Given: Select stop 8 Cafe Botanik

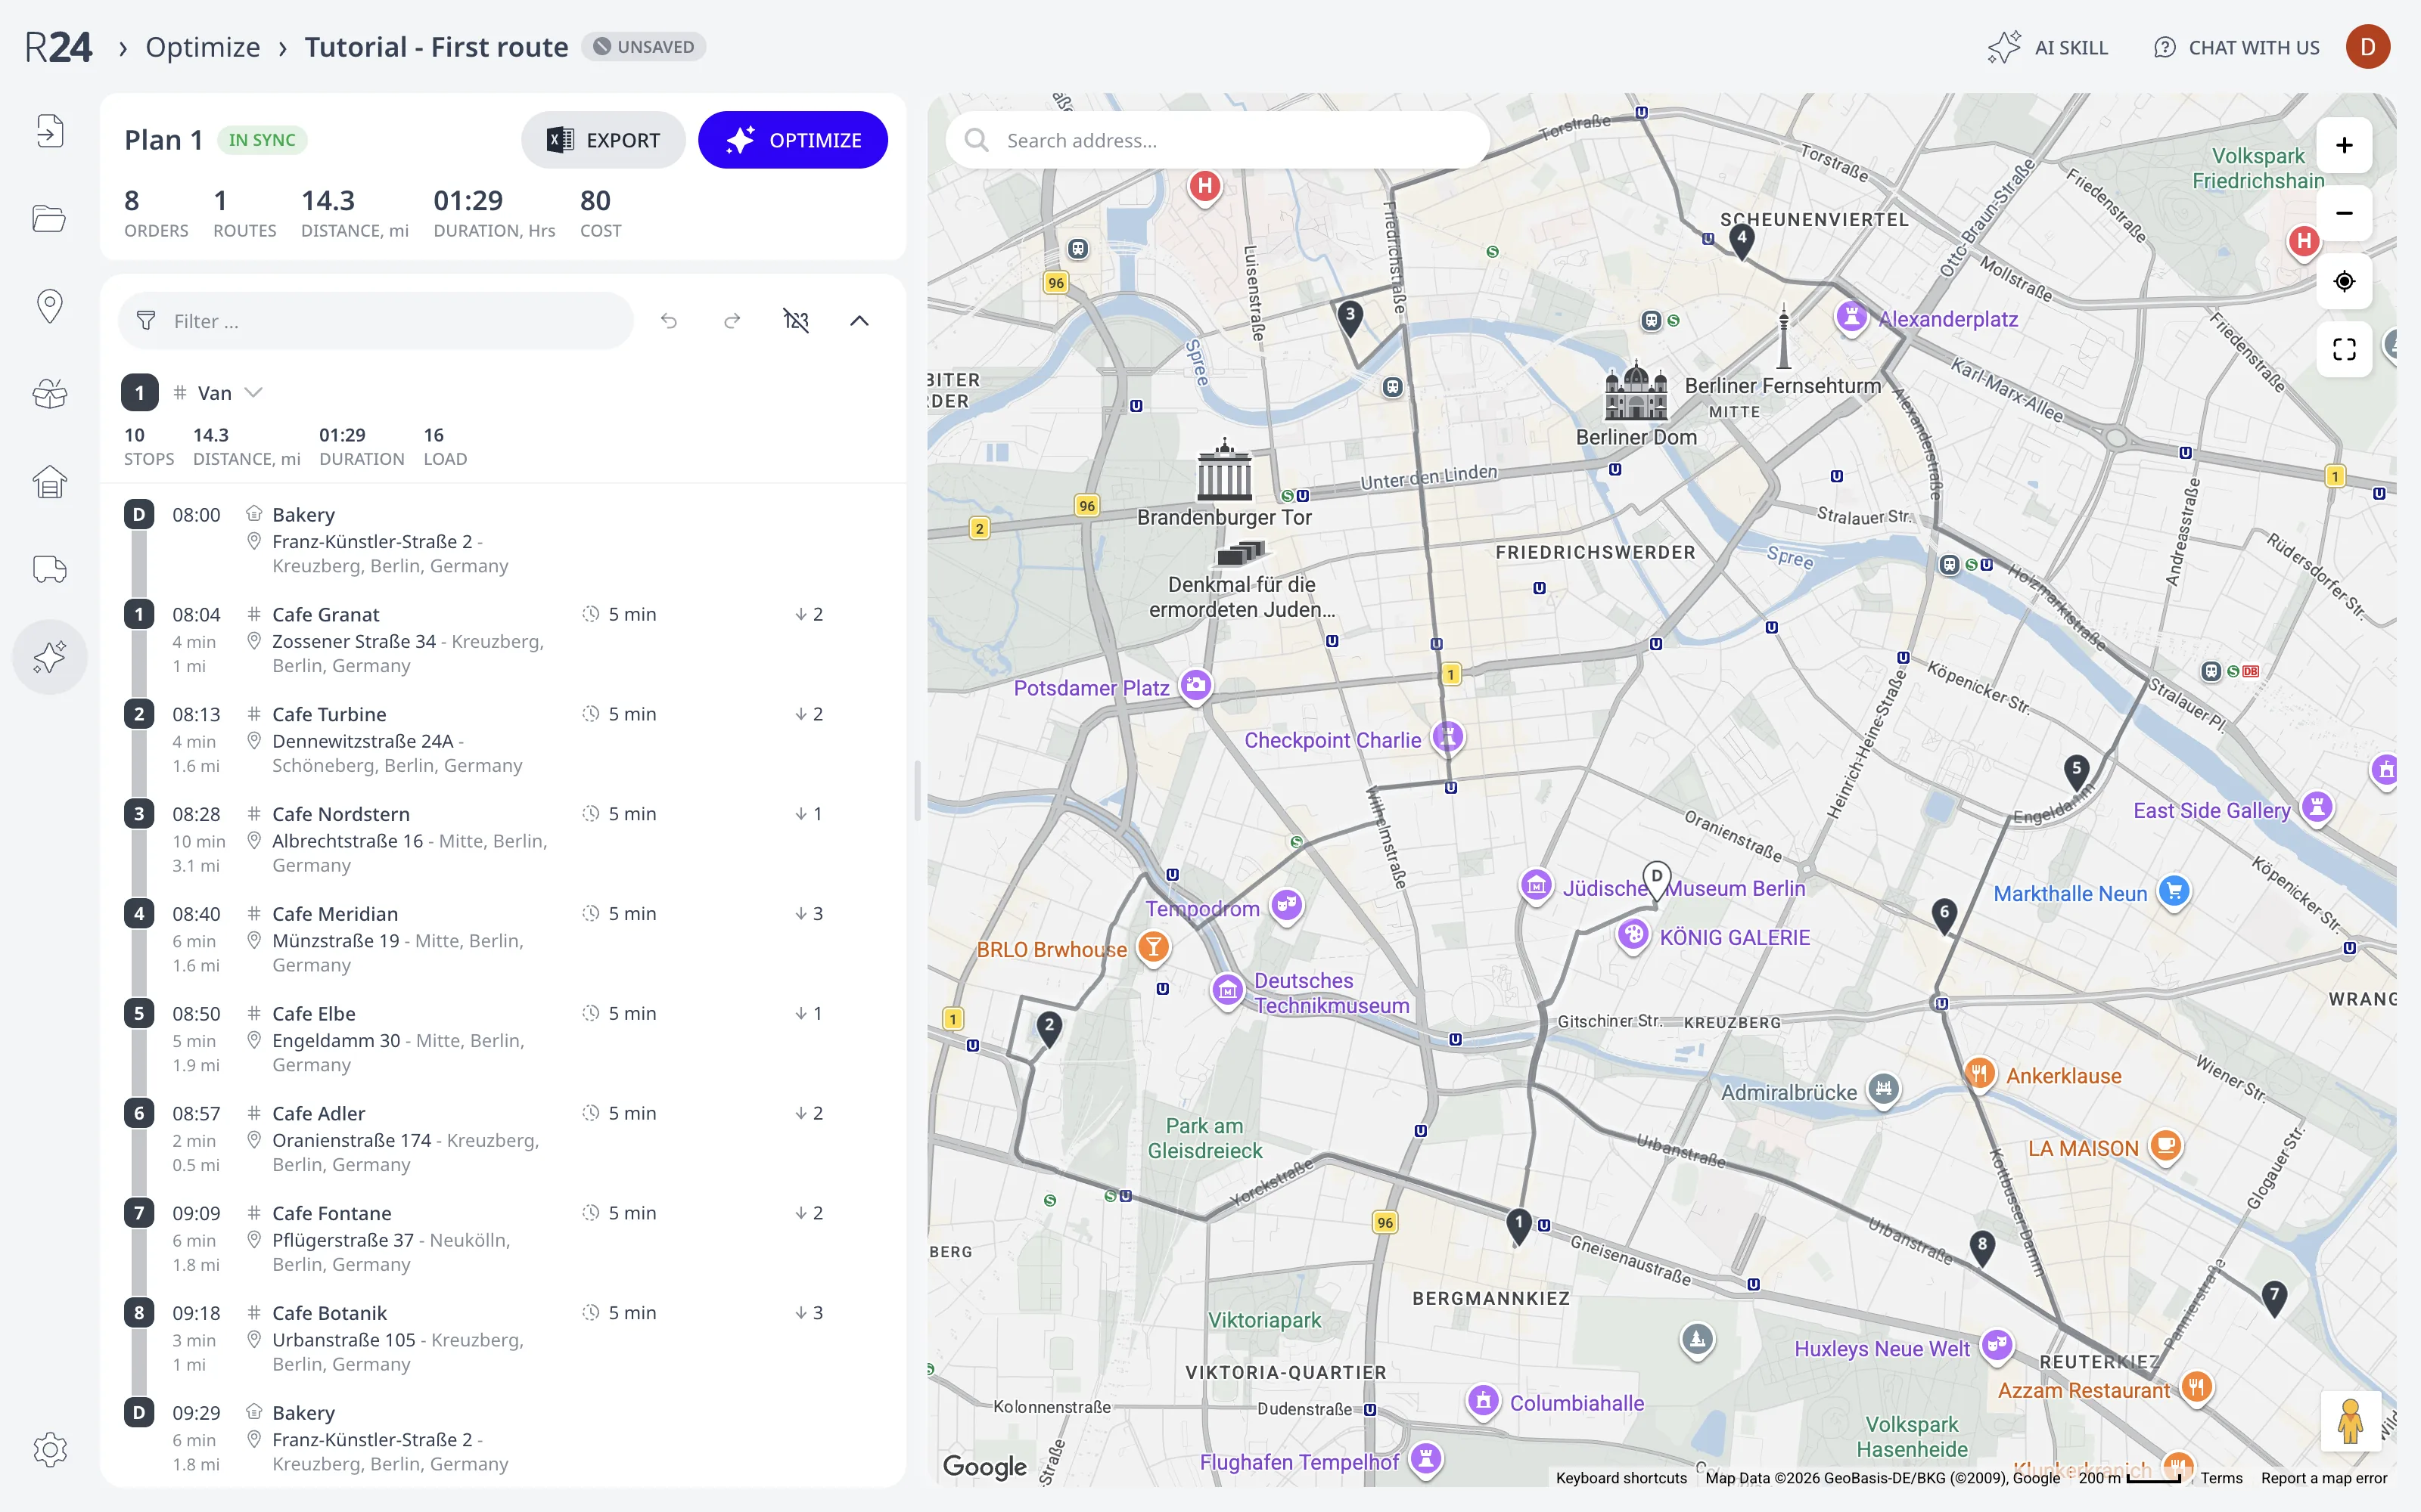Looking at the screenshot, I should (x=503, y=1339).
